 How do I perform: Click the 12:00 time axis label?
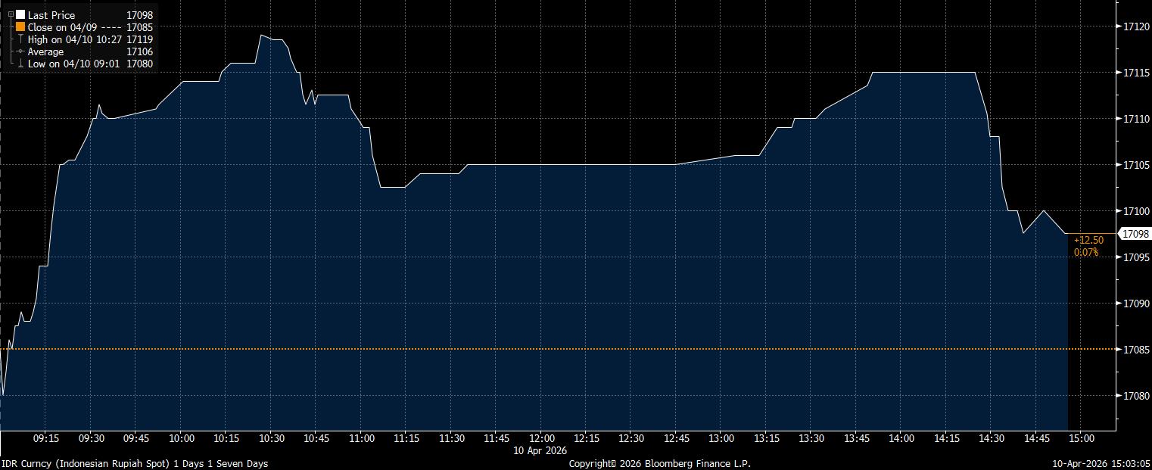click(x=542, y=439)
